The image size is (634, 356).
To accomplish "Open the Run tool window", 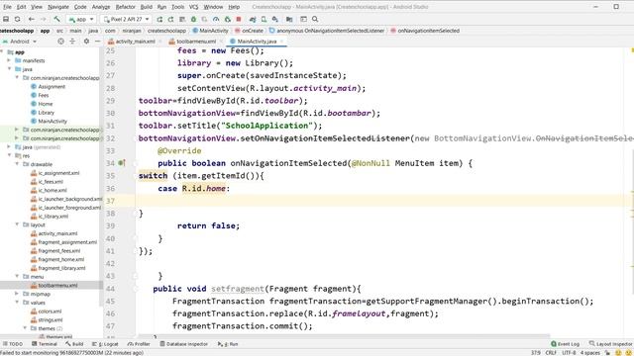I will click(x=228, y=344).
